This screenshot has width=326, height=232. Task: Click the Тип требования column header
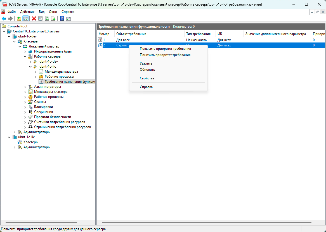pyautogui.click(x=198, y=34)
